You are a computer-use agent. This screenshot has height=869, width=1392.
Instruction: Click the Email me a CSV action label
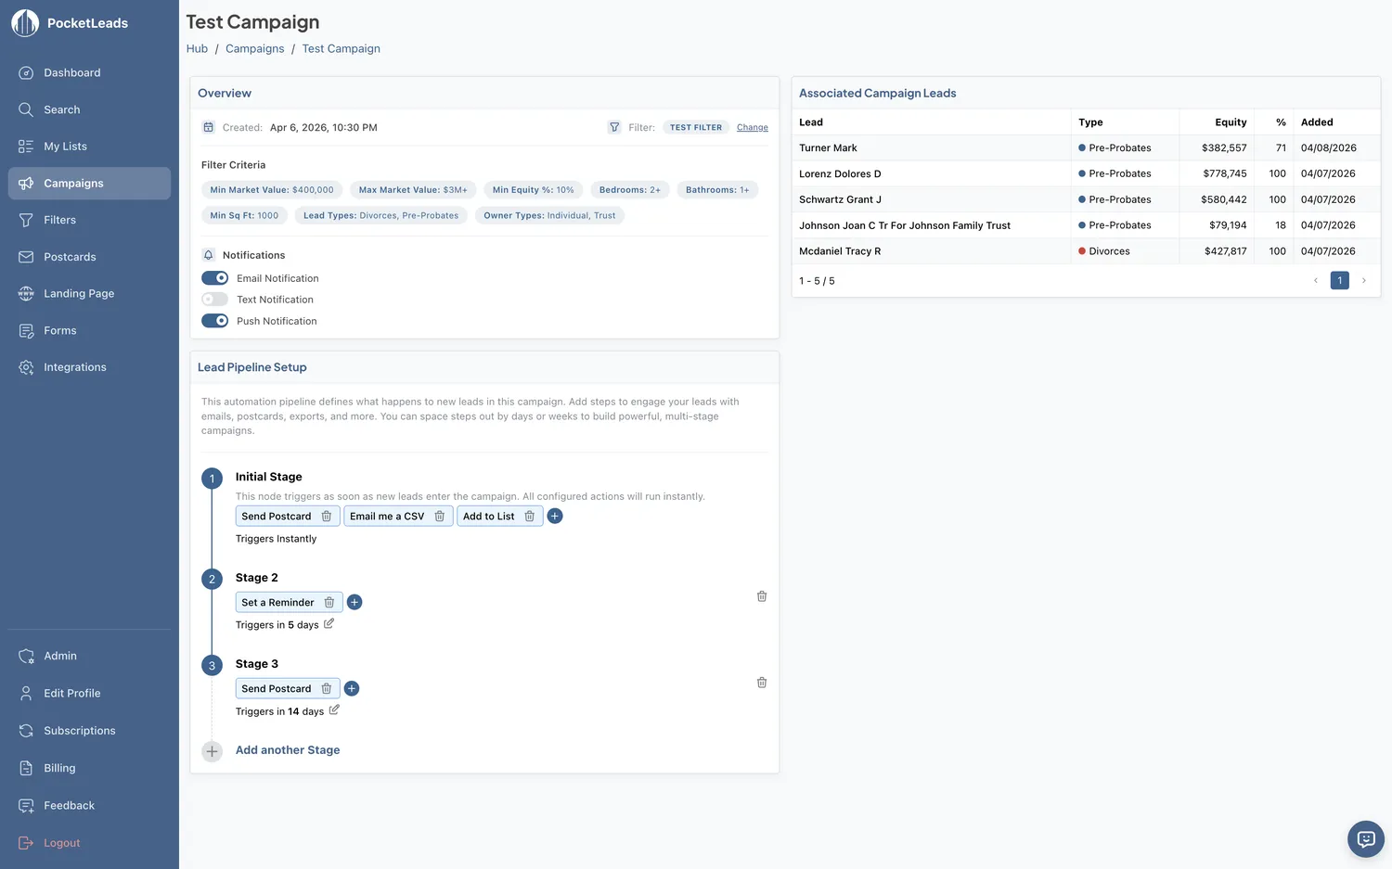coord(387,517)
